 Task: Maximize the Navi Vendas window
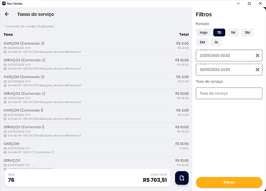coord(250,4)
